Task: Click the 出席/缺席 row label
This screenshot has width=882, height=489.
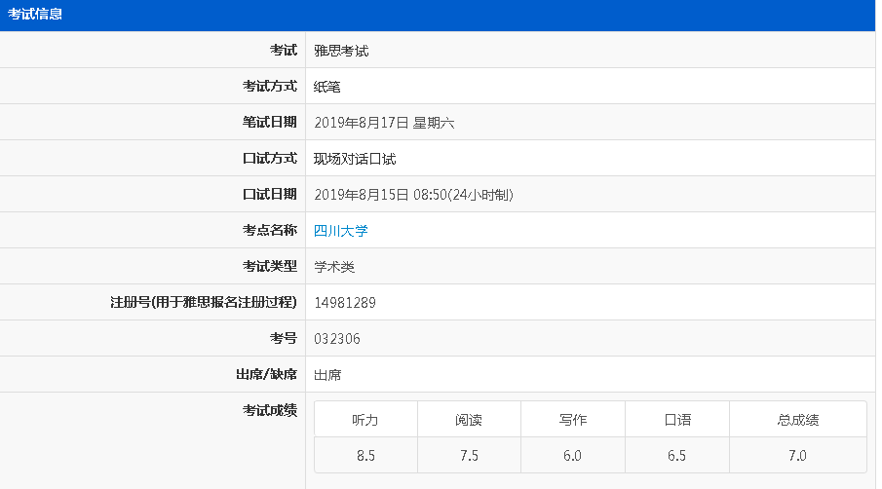Action: pyautogui.click(x=266, y=374)
